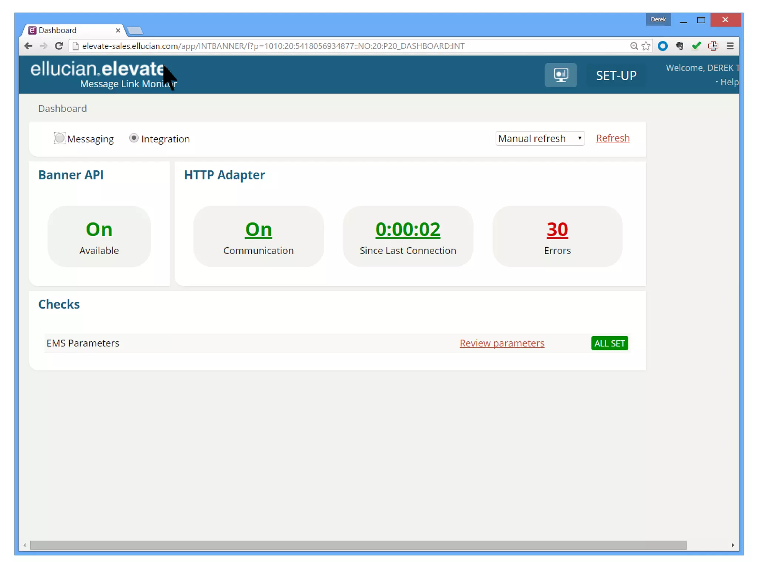Click the horizontal scrollbar at the bottom

pos(358,545)
